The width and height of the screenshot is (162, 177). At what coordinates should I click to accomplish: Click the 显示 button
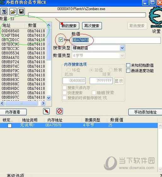click(x=119, y=81)
